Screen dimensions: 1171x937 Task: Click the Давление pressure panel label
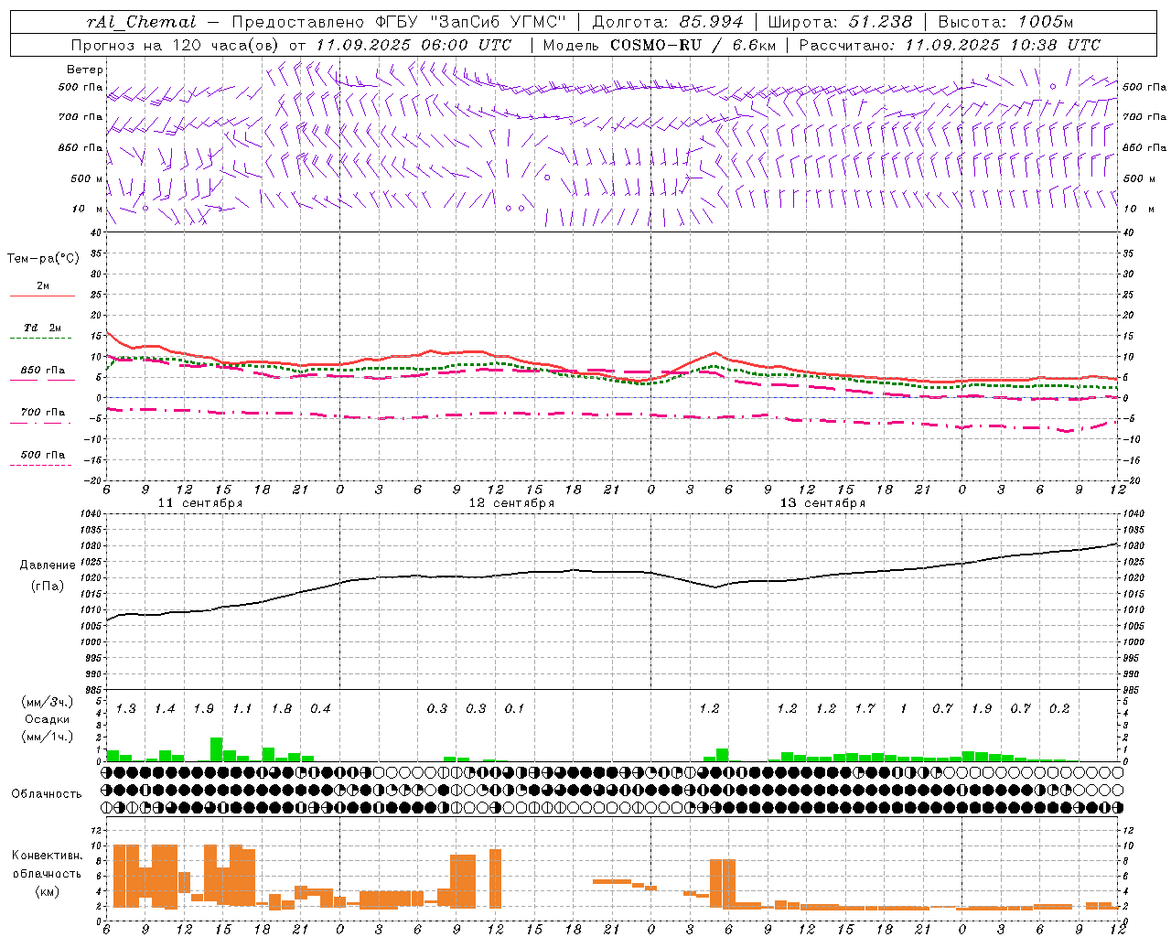(48, 565)
